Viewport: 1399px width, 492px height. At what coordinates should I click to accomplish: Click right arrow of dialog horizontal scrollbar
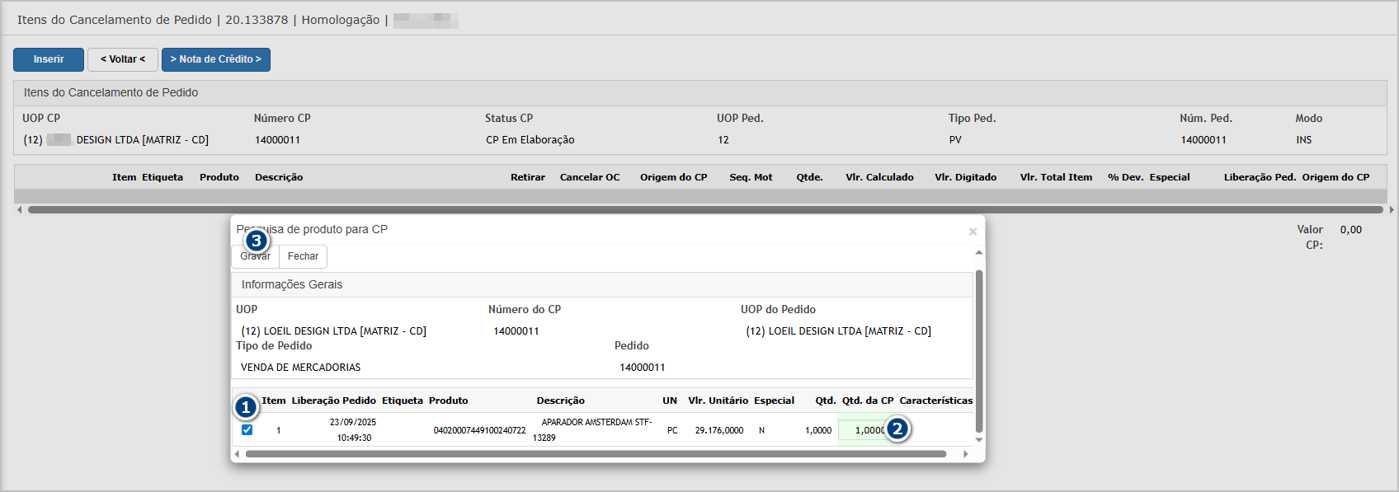966,454
